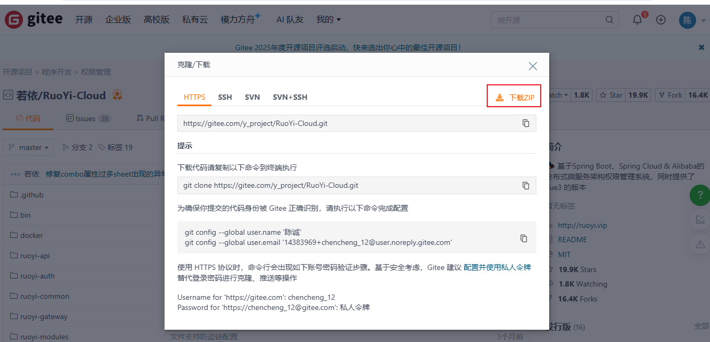Screen dimensions: 710x342
Task: Open the 16.4K Forks sidebar entry
Action: coord(578,299)
